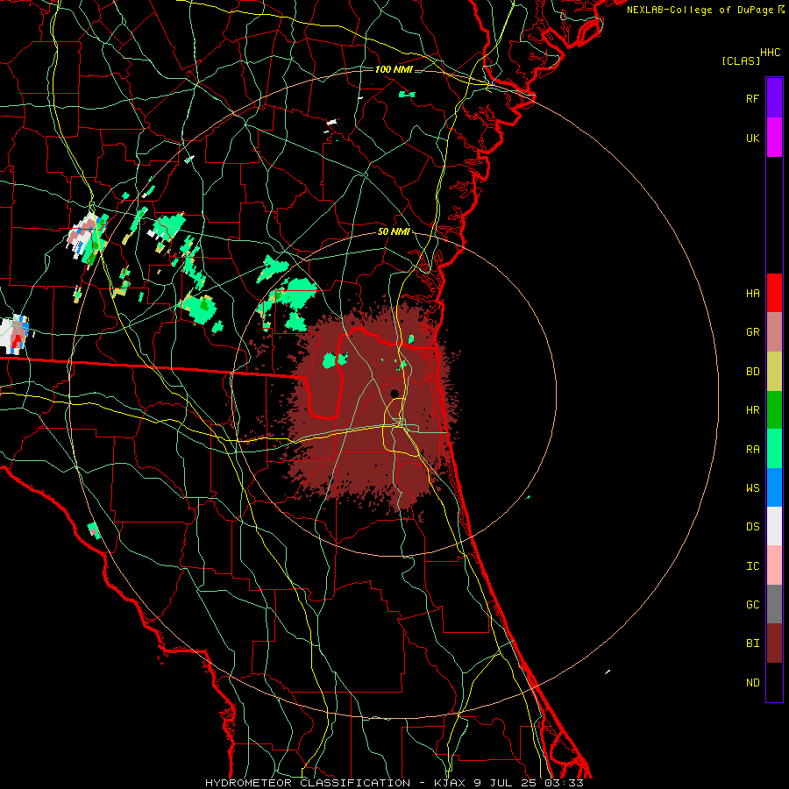Click the 100 NMI range ring label
789x789 pixels.
tap(394, 69)
